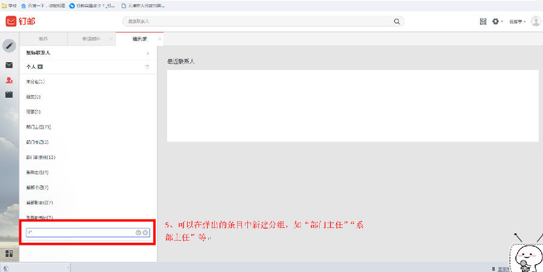Viewport: 543px width, 272px height.
Task: Click the list menu icon in 个人 row
Action: (147, 66)
